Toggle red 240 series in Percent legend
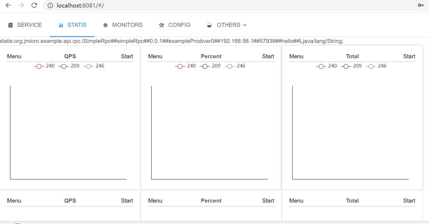 [185, 66]
